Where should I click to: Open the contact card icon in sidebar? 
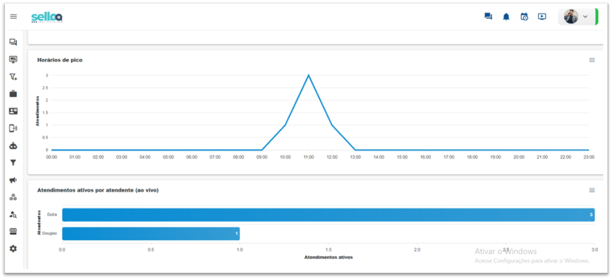click(x=13, y=111)
